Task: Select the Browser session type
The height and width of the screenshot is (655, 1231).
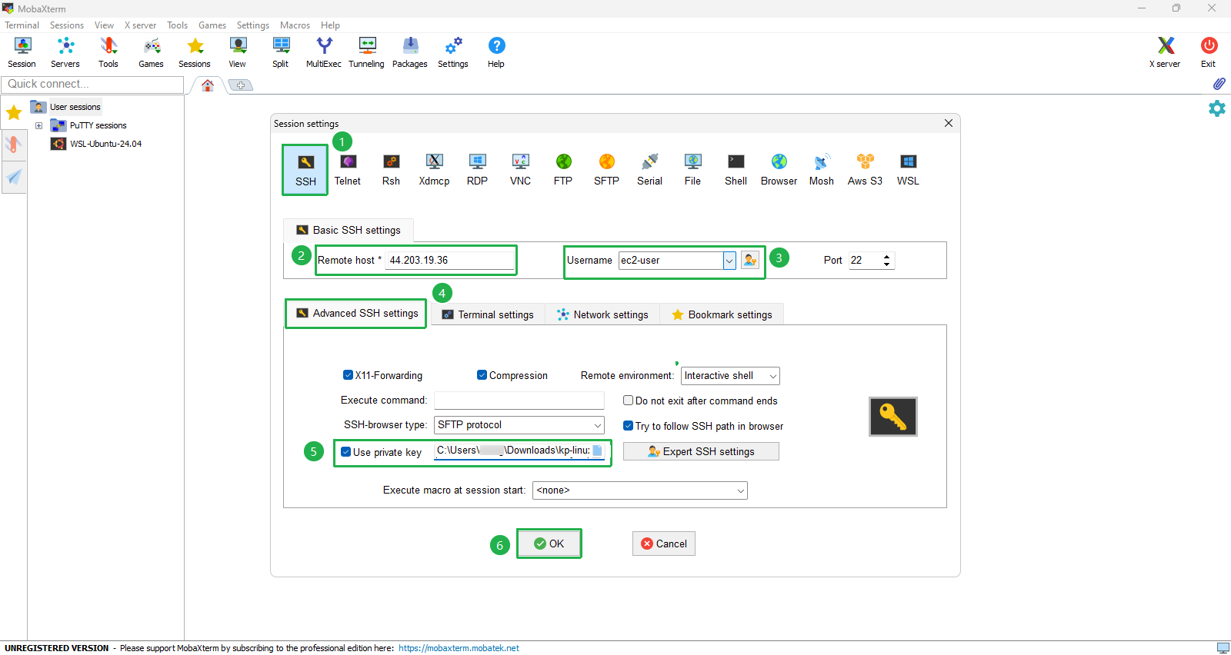Action: click(779, 170)
